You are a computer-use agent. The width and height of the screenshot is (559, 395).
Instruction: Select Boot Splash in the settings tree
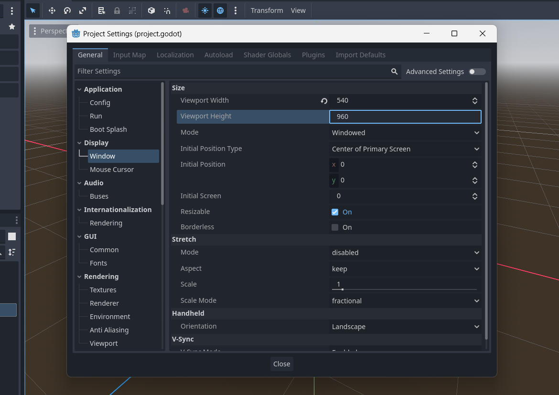point(108,129)
